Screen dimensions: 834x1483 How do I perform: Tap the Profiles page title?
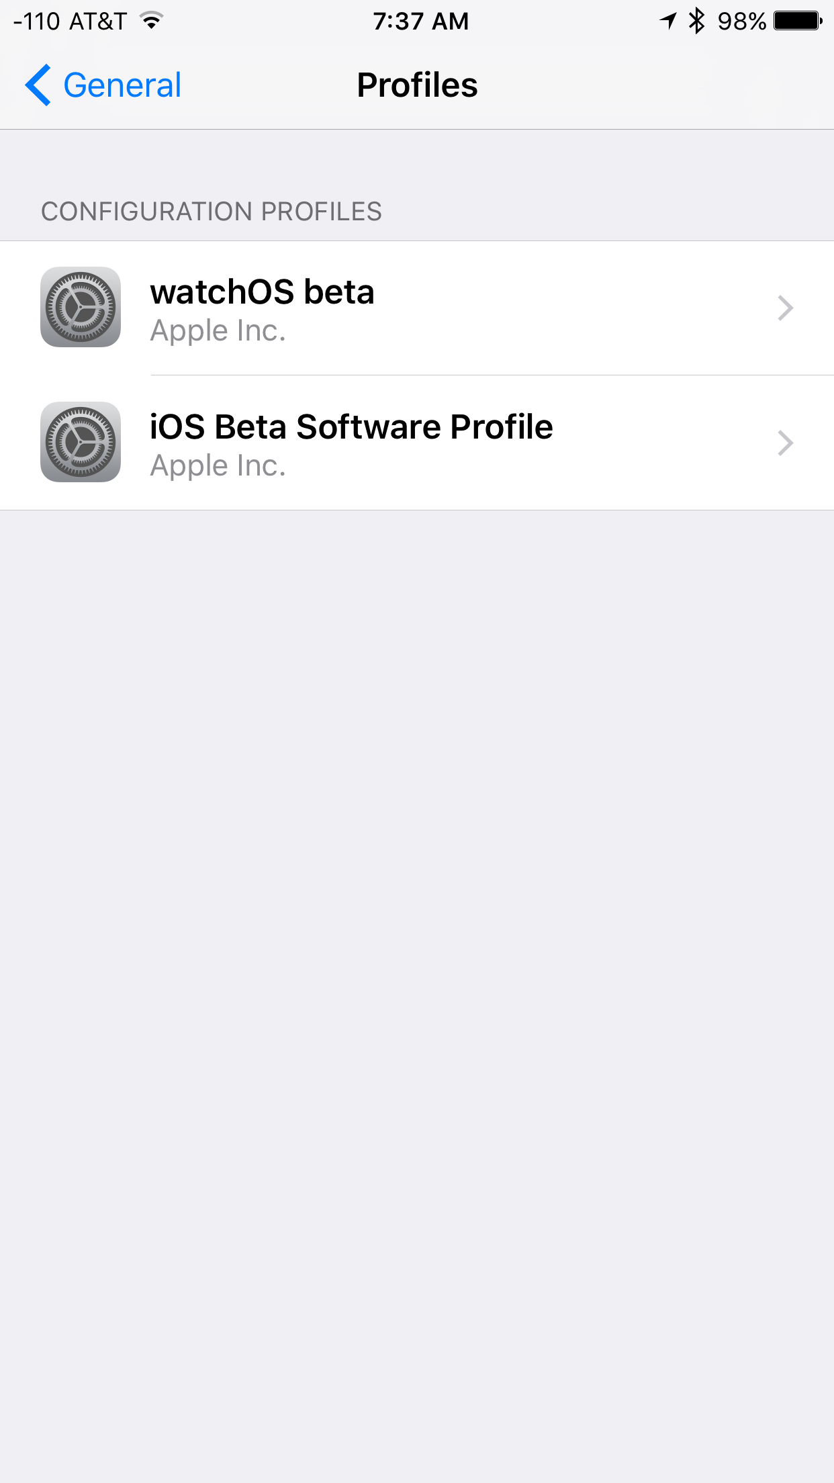coord(417,85)
